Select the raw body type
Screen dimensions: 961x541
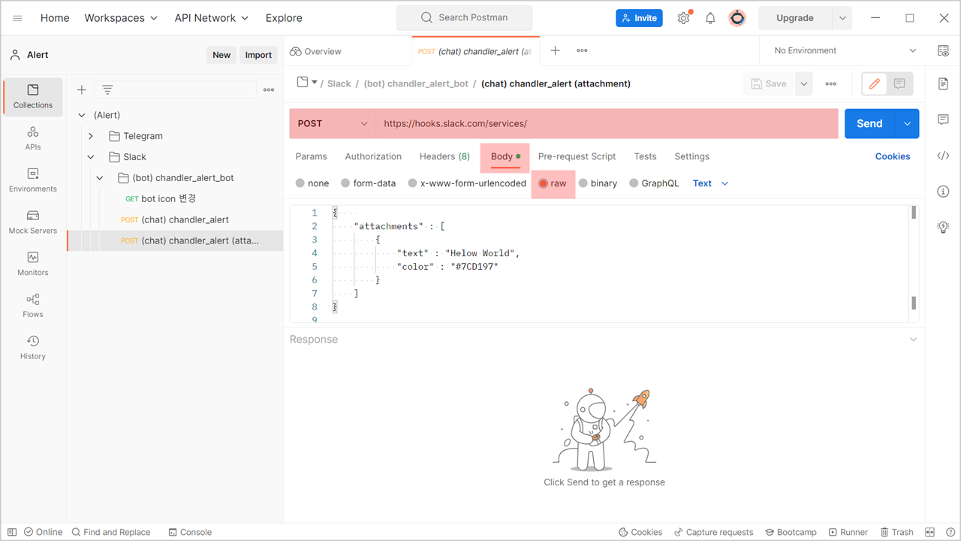[553, 183]
